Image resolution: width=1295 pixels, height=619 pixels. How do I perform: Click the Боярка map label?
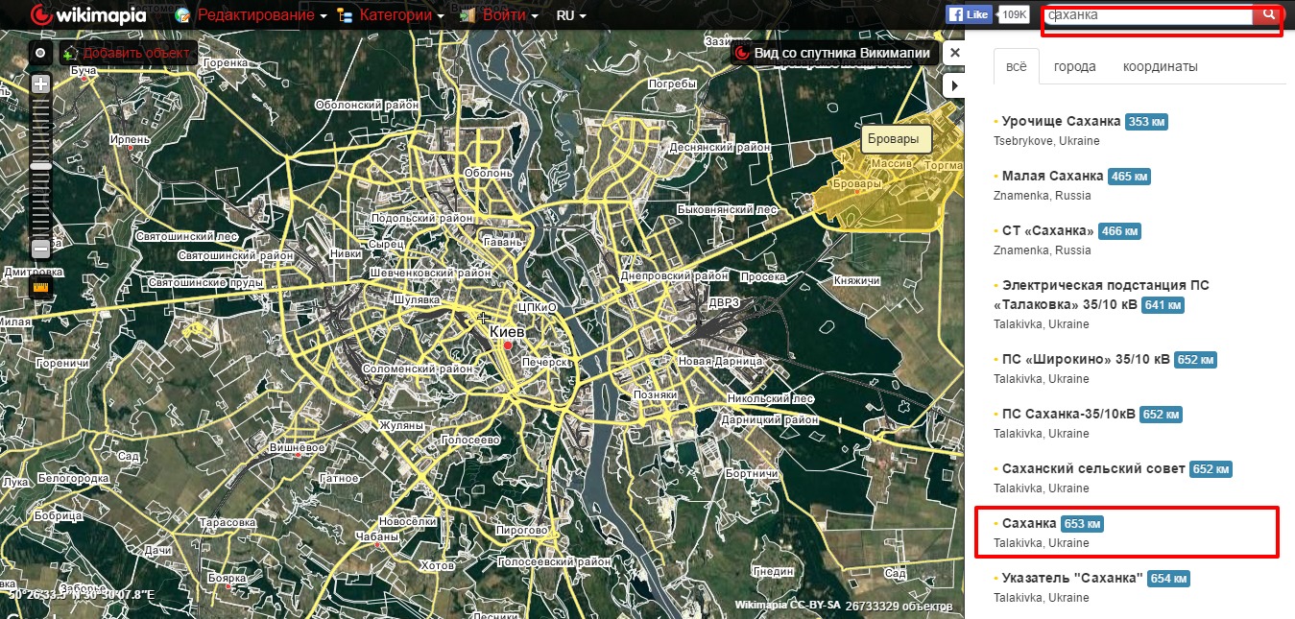point(227,580)
